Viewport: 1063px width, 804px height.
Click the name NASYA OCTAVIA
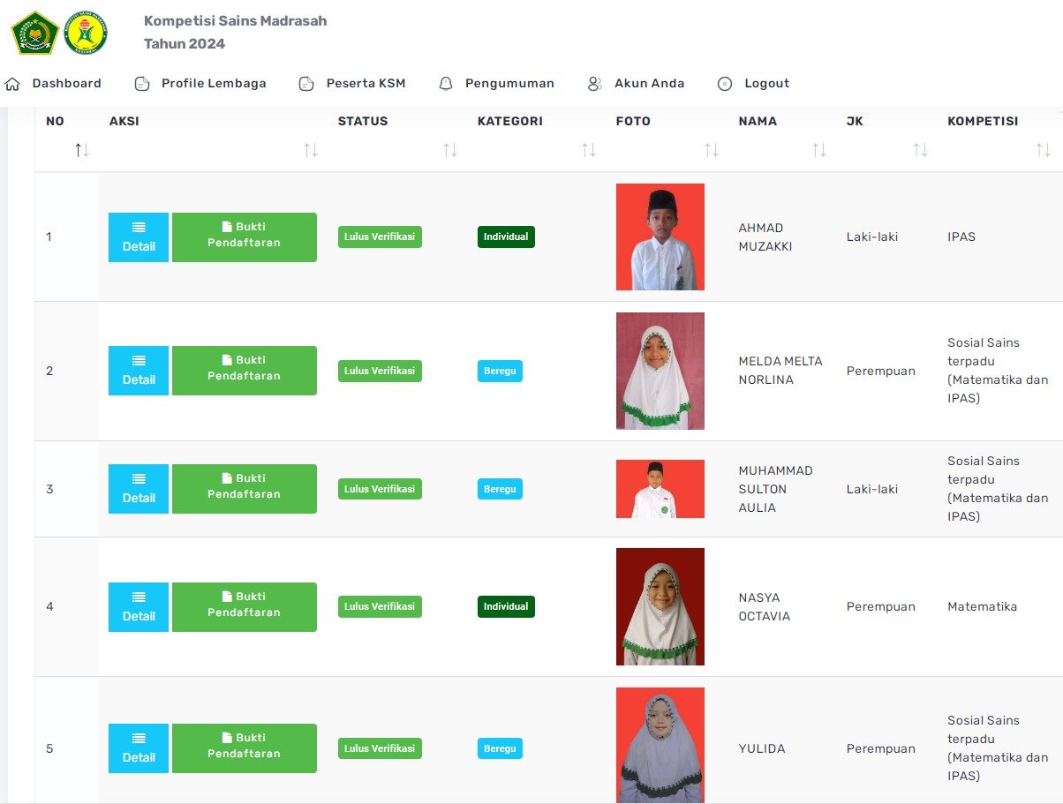[765, 607]
